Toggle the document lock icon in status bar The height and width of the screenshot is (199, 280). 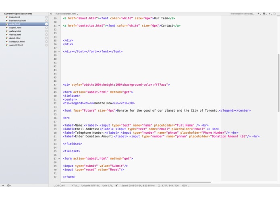(116, 185)
